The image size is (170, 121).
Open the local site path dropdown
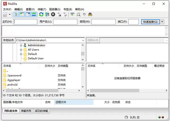click(x=83, y=40)
